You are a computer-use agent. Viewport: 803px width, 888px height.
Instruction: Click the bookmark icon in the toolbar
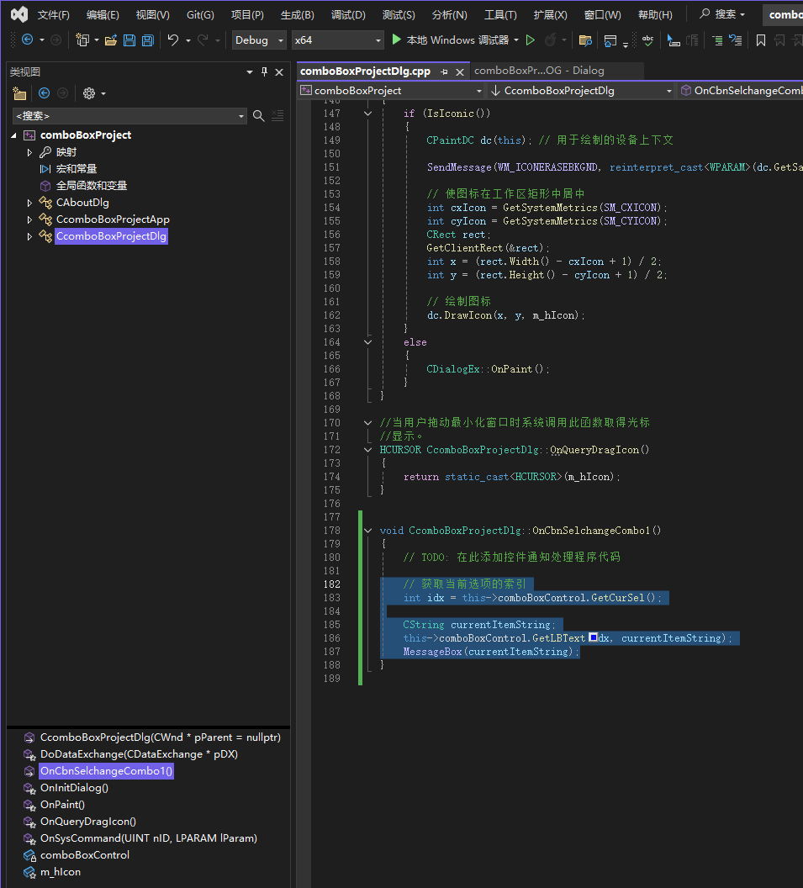pyautogui.click(x=760, y=40)
